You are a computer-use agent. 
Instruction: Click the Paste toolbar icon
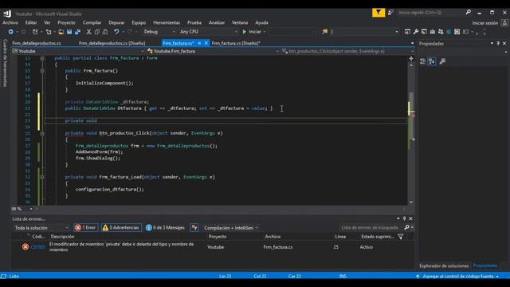pos(105,32)
